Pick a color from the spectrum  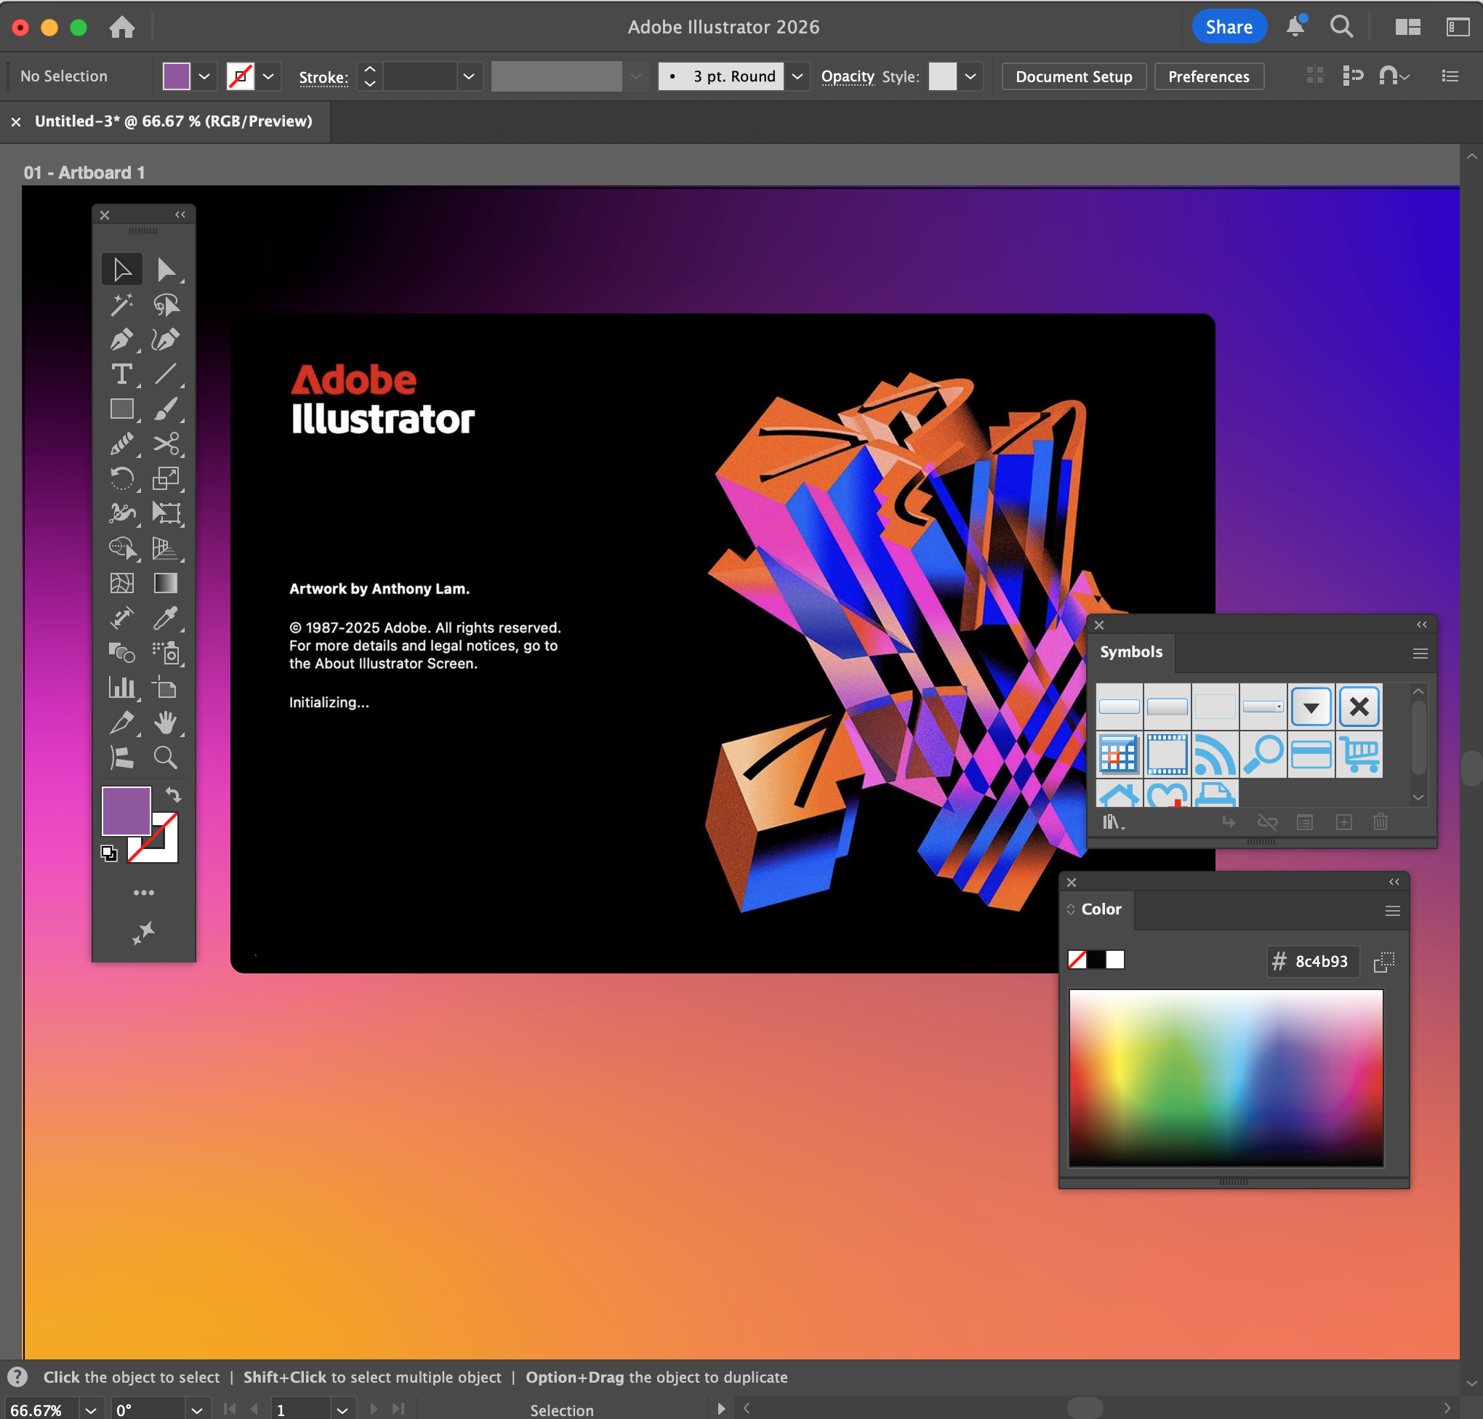coord(1225,1077)
